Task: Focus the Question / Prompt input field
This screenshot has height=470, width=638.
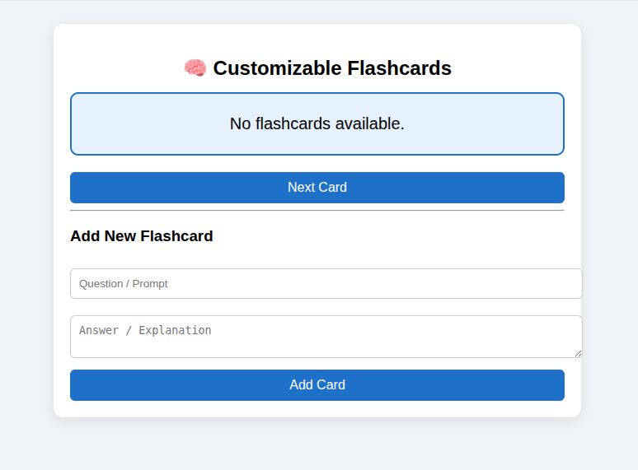Action: coord(326,283)
